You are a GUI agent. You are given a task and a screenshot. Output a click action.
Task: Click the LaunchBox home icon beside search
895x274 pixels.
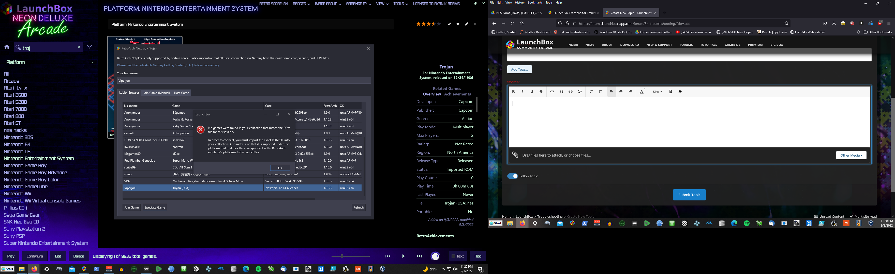click(7, 47)
